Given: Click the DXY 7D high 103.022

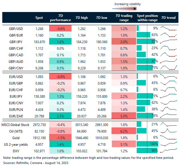Looking at the screenshot, I should [x=81, y=151].
